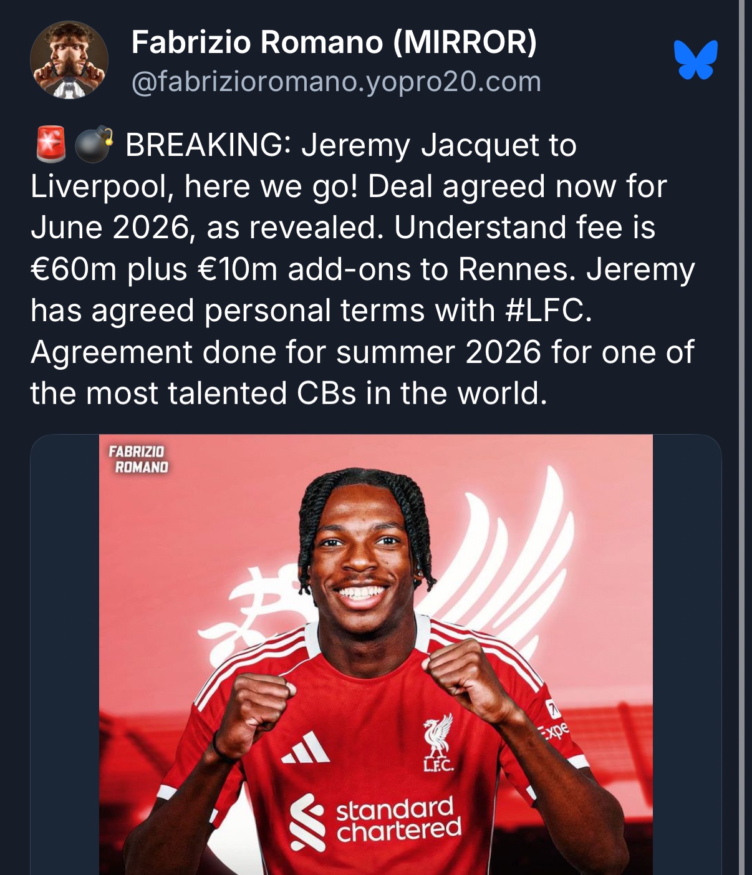Screen dimensions: 752x875
Task: Open the attached Liverpool signing image
Action: click(376, 654)
